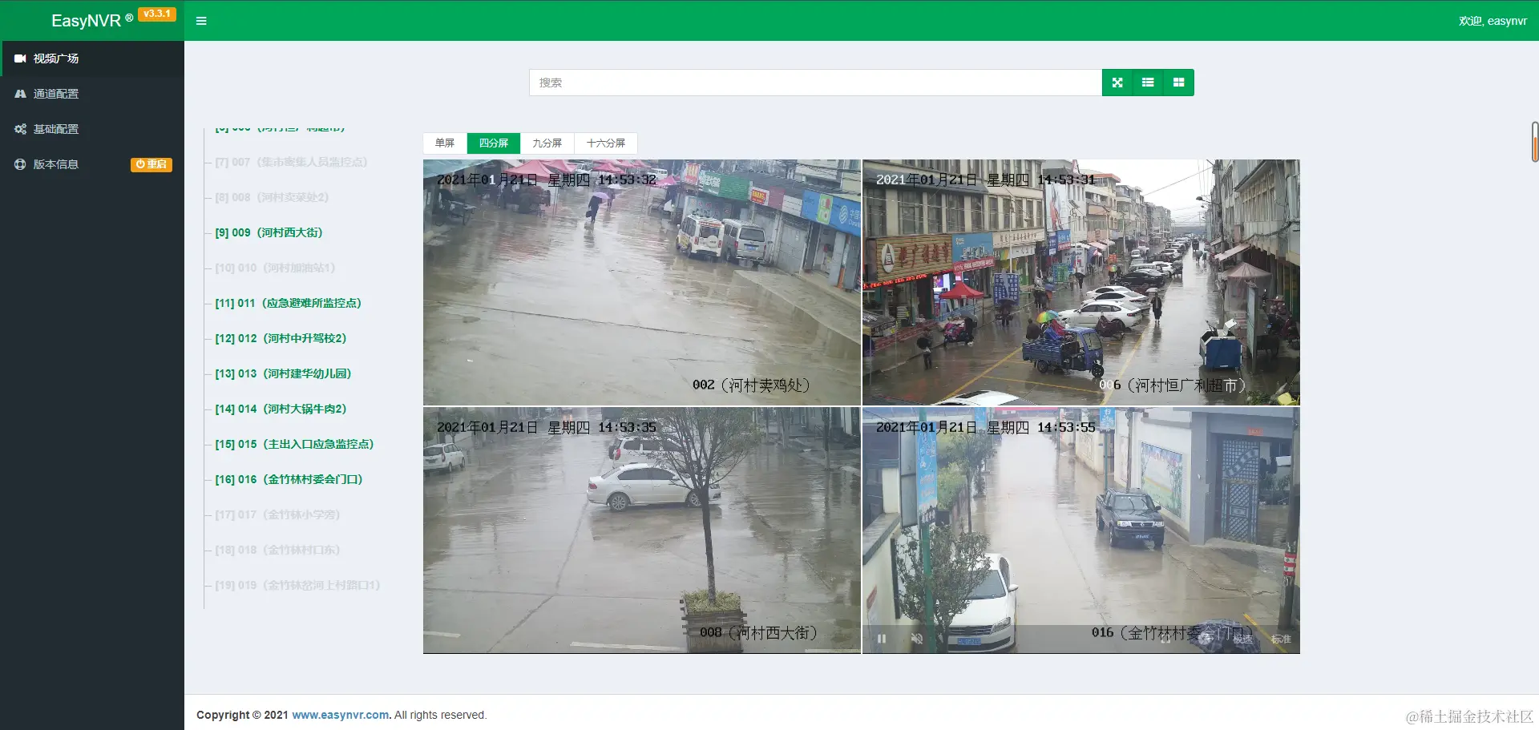The image size is (1539, 730).
Task: Select channel [7] 007 (集市密集人员监控点)
Action: pyautogui.click(x=291, y=162)
